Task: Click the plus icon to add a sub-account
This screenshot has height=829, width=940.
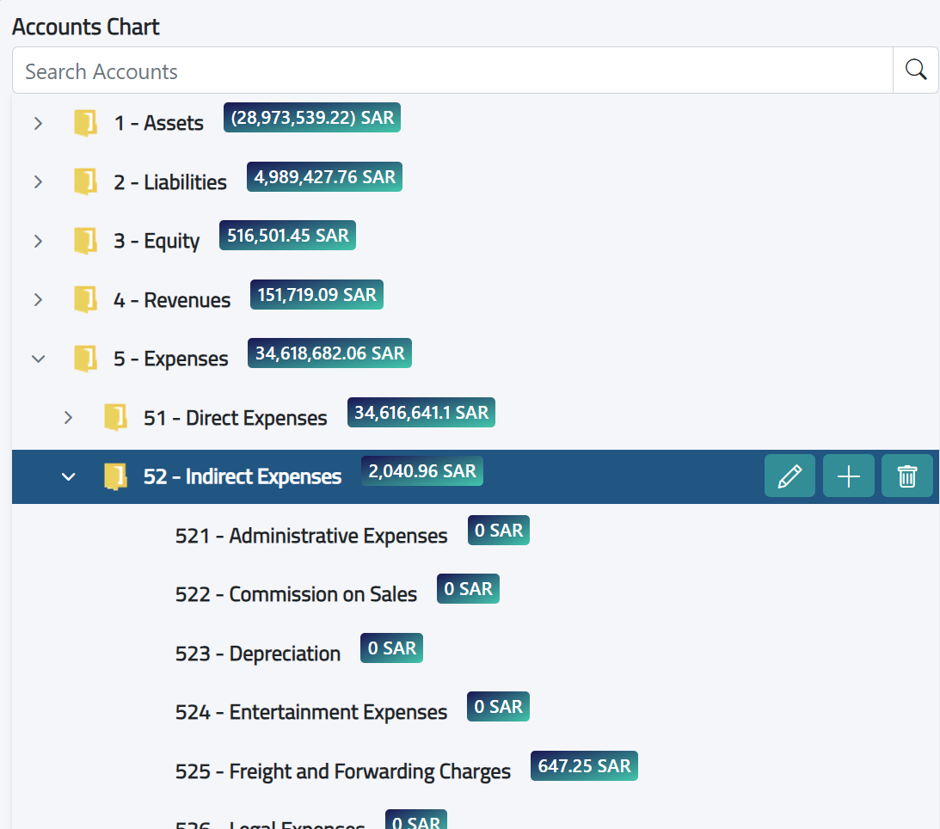Action: 848,476
